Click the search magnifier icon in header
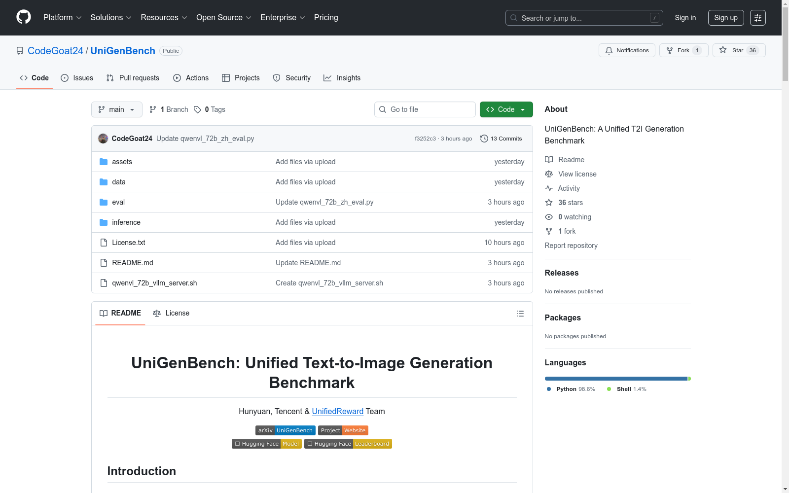The width and height of the screenshot is (789, 493). tap(514, 18)
